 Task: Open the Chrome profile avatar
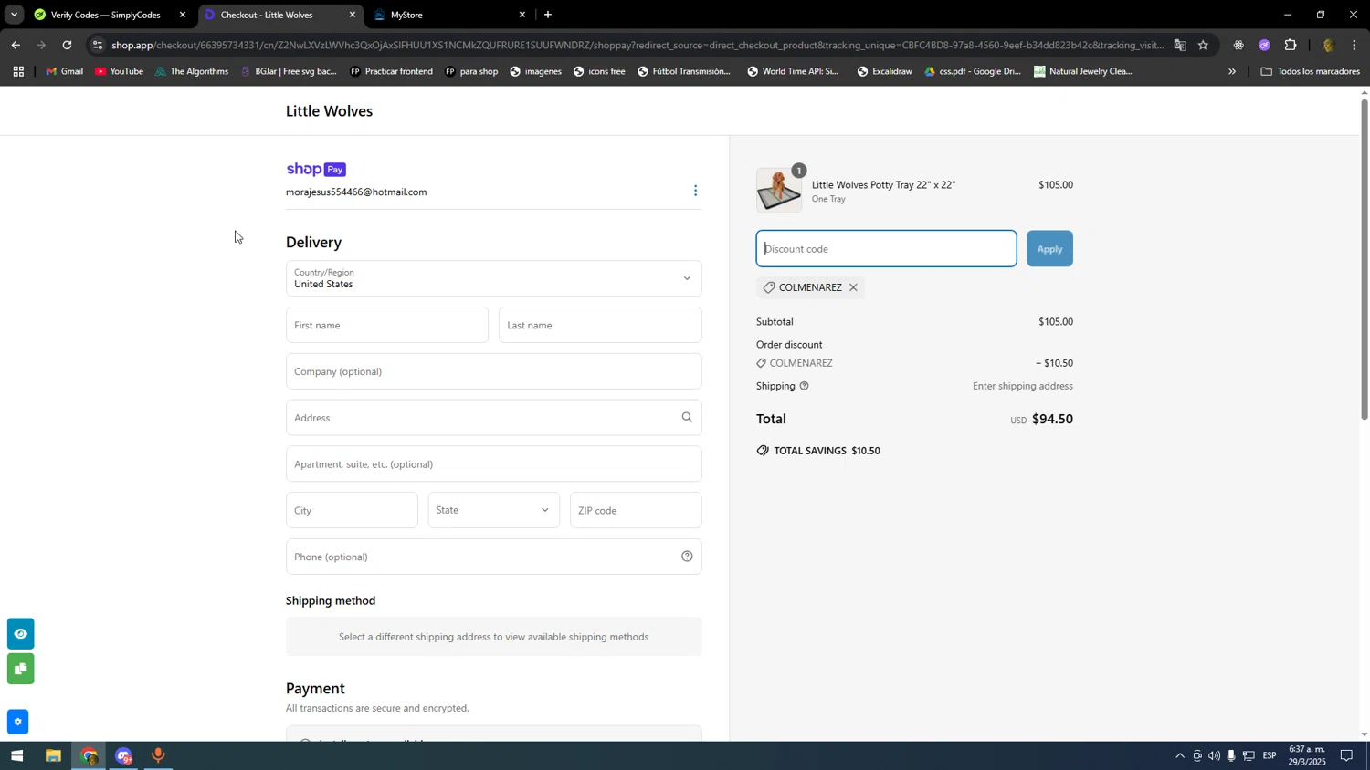click(x=1328, y=45)
